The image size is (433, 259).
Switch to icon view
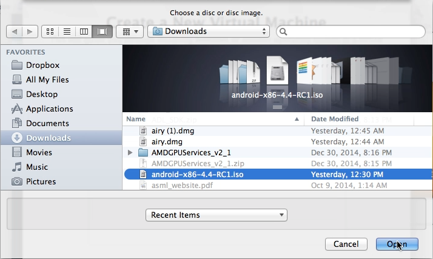coord(50,32)
